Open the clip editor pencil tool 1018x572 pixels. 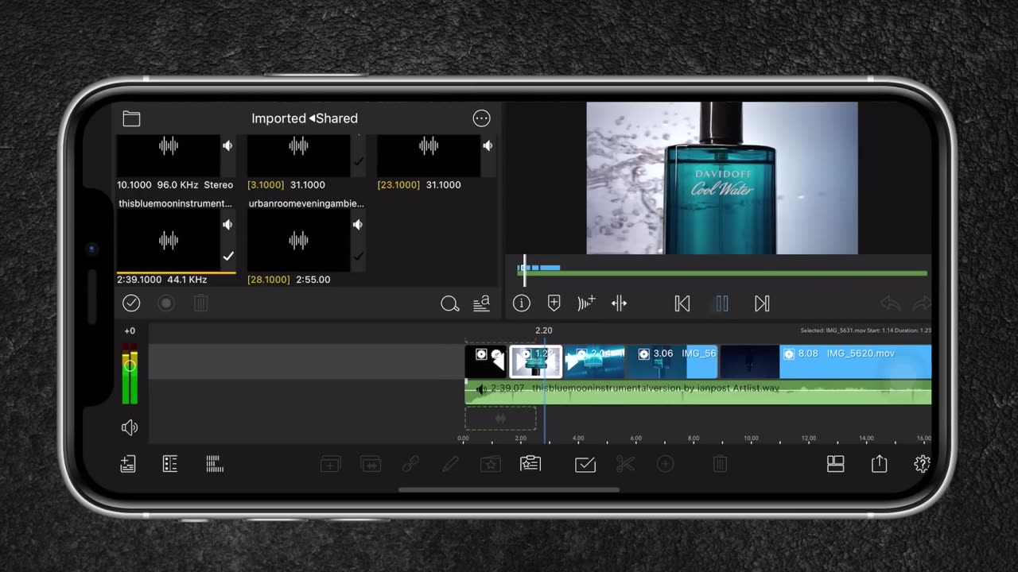click(x=450, y=464)
